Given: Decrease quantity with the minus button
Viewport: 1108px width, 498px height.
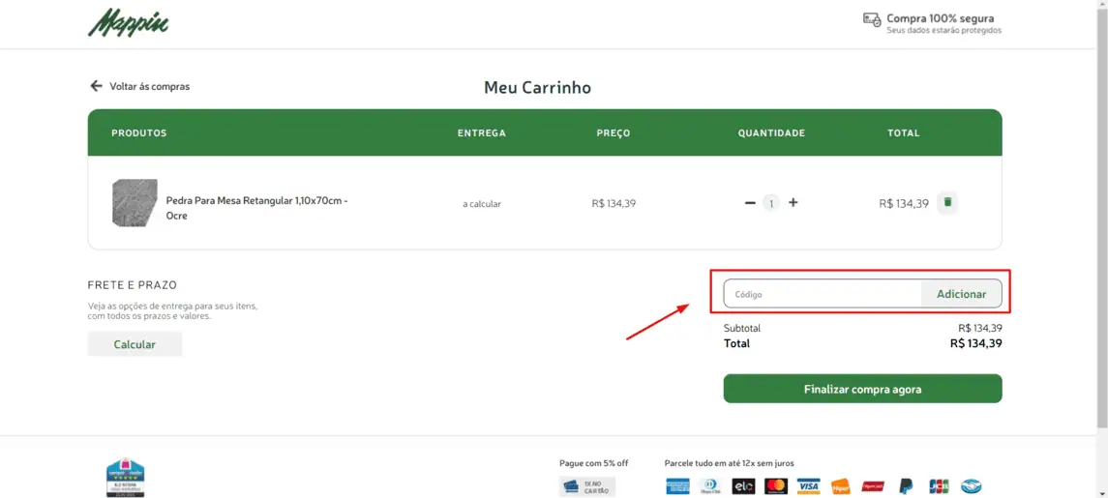Looking at the screenshot, I should (x=750, y=203).
